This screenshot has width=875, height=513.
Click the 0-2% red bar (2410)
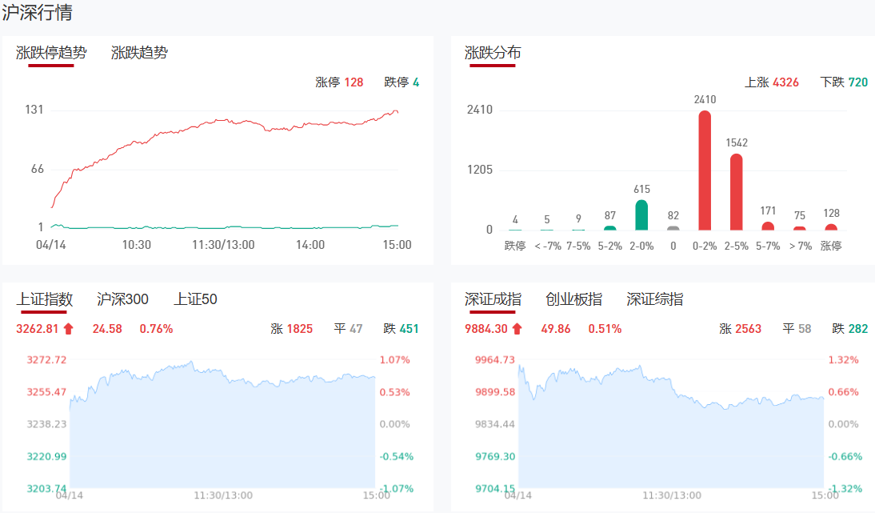(705, 170)
